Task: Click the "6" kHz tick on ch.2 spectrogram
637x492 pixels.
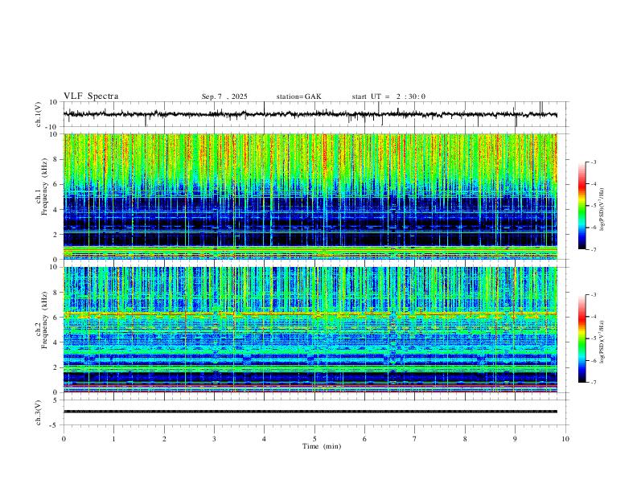Action: pos(55,318)
